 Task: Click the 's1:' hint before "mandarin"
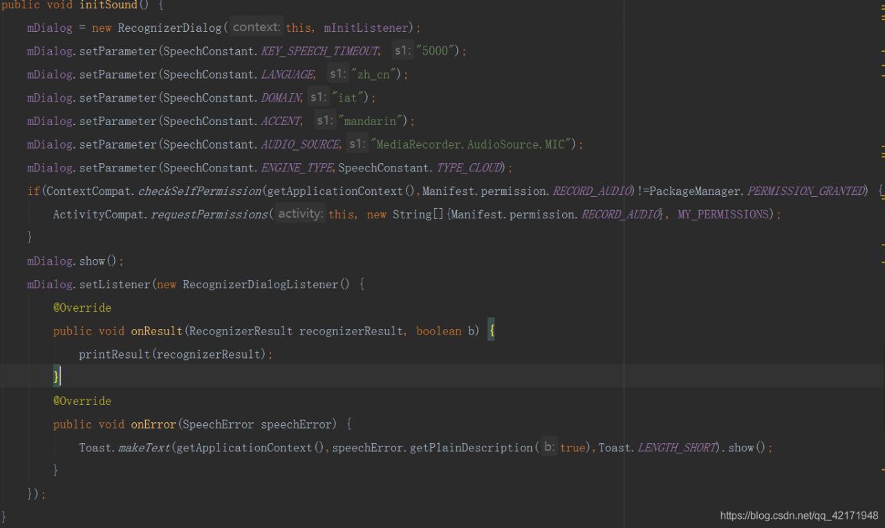point(324,121)
